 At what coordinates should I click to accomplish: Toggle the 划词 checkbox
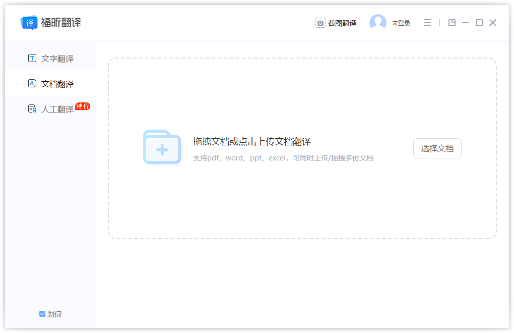(x=42, y=314)
